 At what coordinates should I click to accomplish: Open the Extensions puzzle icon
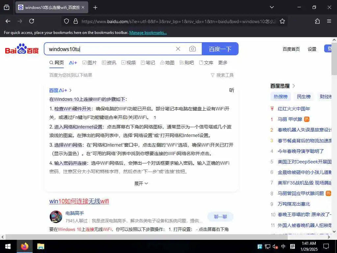click(x=317, y=21)
